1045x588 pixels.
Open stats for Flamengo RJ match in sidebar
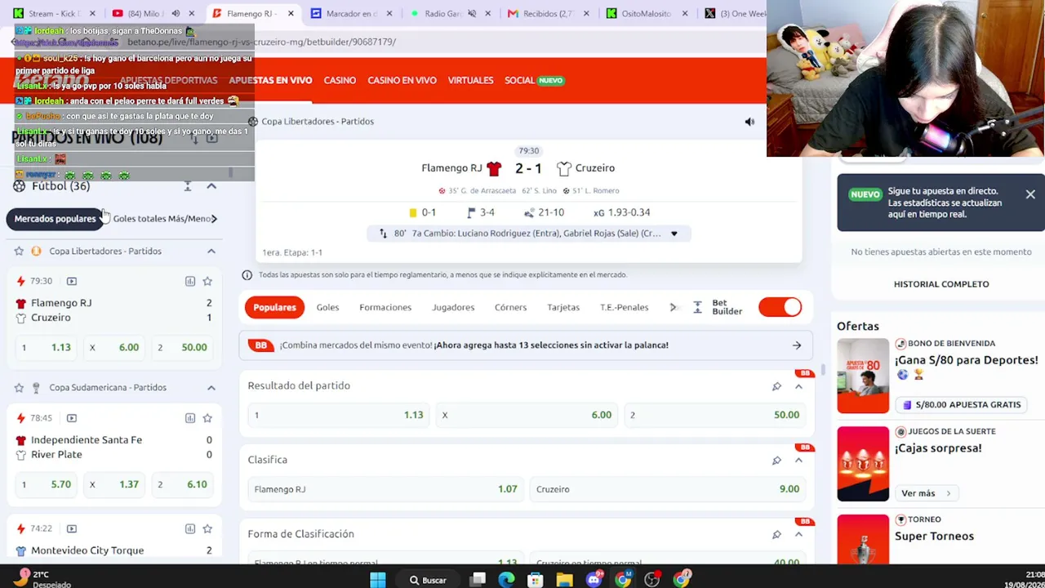click(x=190, y=281)
